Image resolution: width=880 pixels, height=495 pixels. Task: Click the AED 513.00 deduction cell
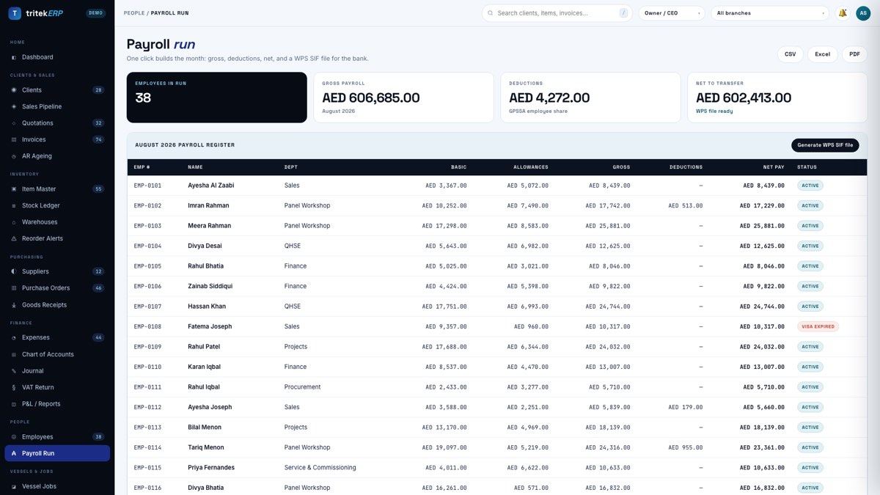685,206
